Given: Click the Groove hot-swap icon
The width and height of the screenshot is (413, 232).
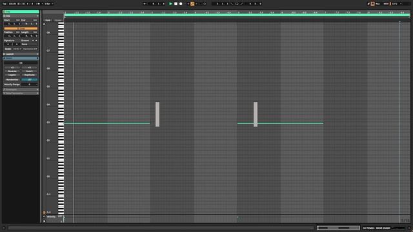Looking at the screenshot, I should pos(33,41).
